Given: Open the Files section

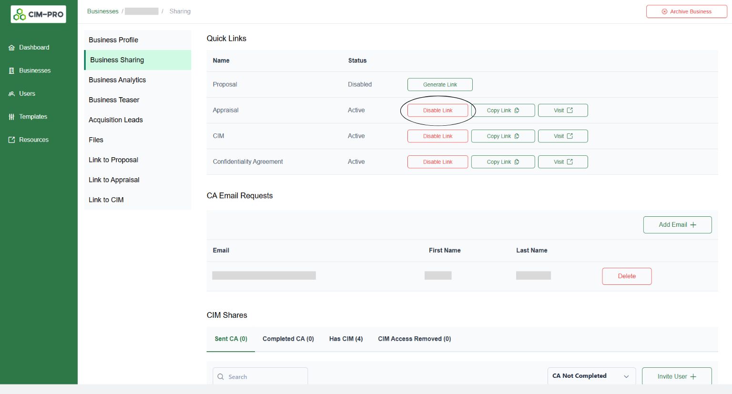Looking at the screenshot, I should click(x=138, y=140).
